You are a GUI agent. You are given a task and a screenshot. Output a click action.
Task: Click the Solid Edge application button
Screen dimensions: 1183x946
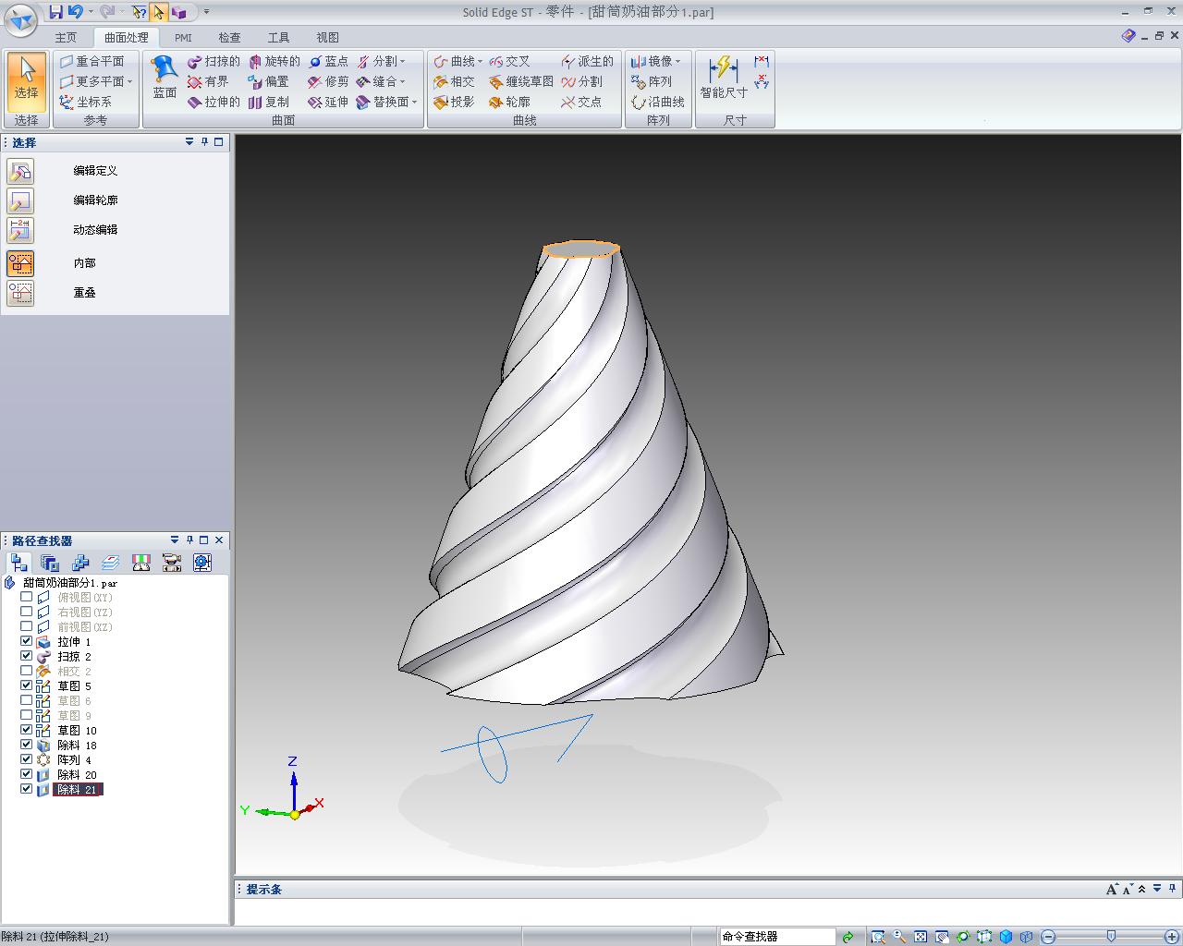point(21,19)
